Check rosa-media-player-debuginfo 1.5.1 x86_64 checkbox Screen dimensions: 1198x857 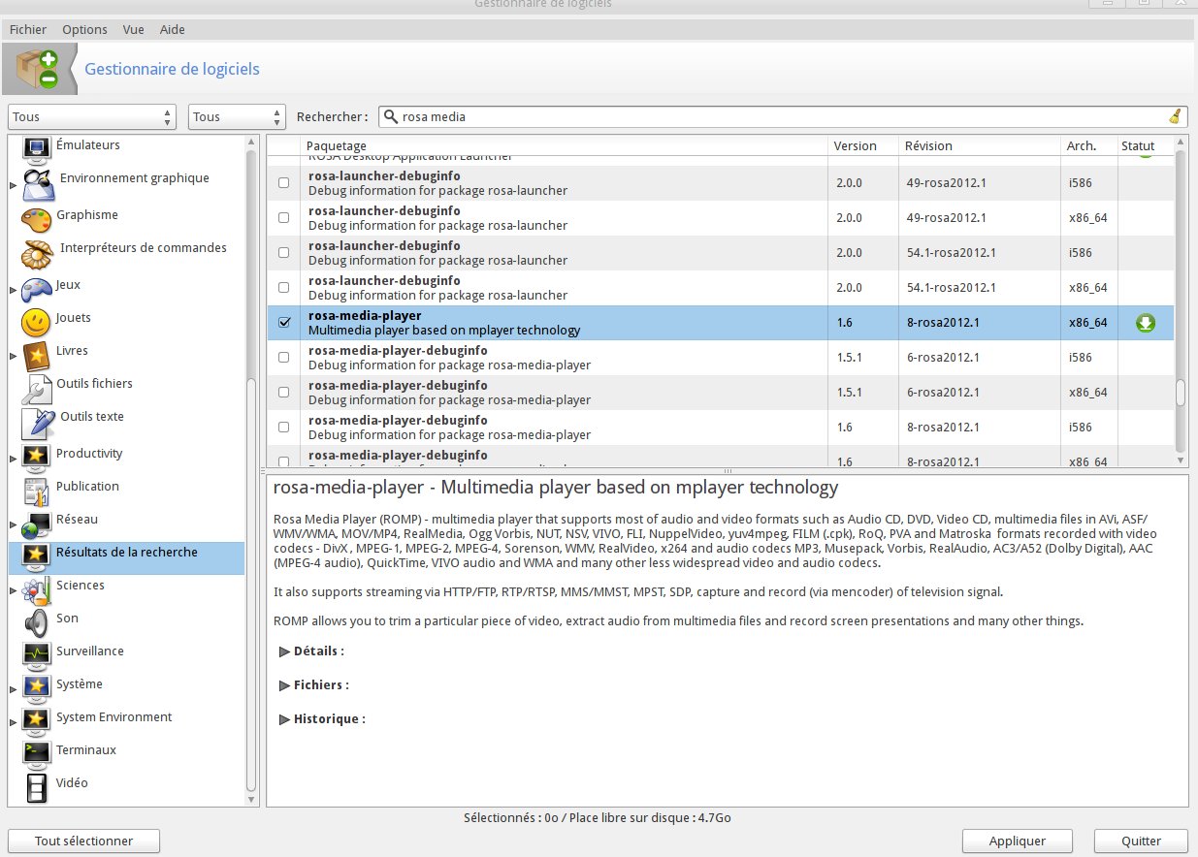pyautogui.click(x=284, y=392)
